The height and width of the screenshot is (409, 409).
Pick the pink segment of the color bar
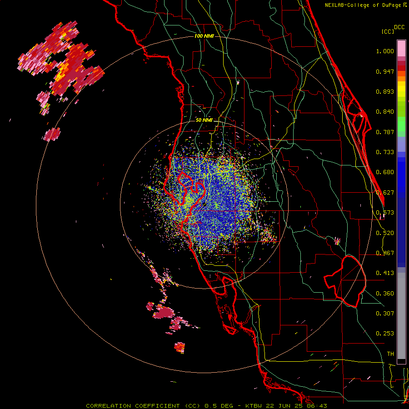(401, 48)
